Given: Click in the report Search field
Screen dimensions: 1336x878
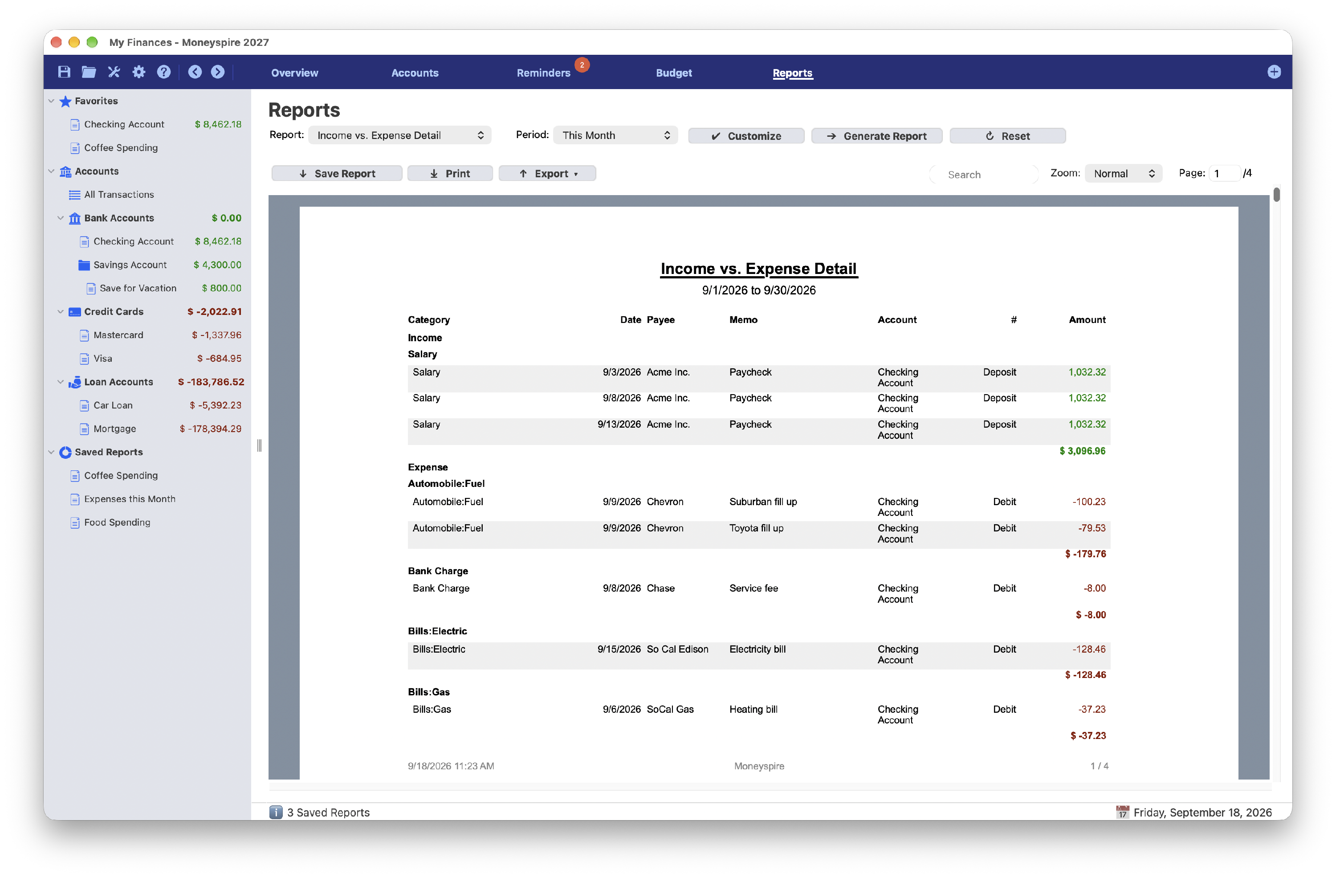Looking at the screenshot, I should click(983, 175).
